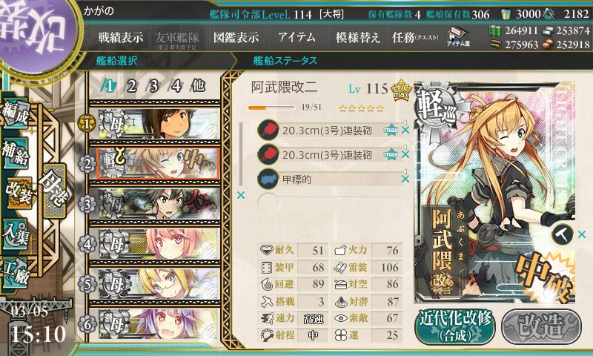Screen dimensions: 593x356
Task: Open the 工廠 factory side icon
Action: (x=16, y=273)
